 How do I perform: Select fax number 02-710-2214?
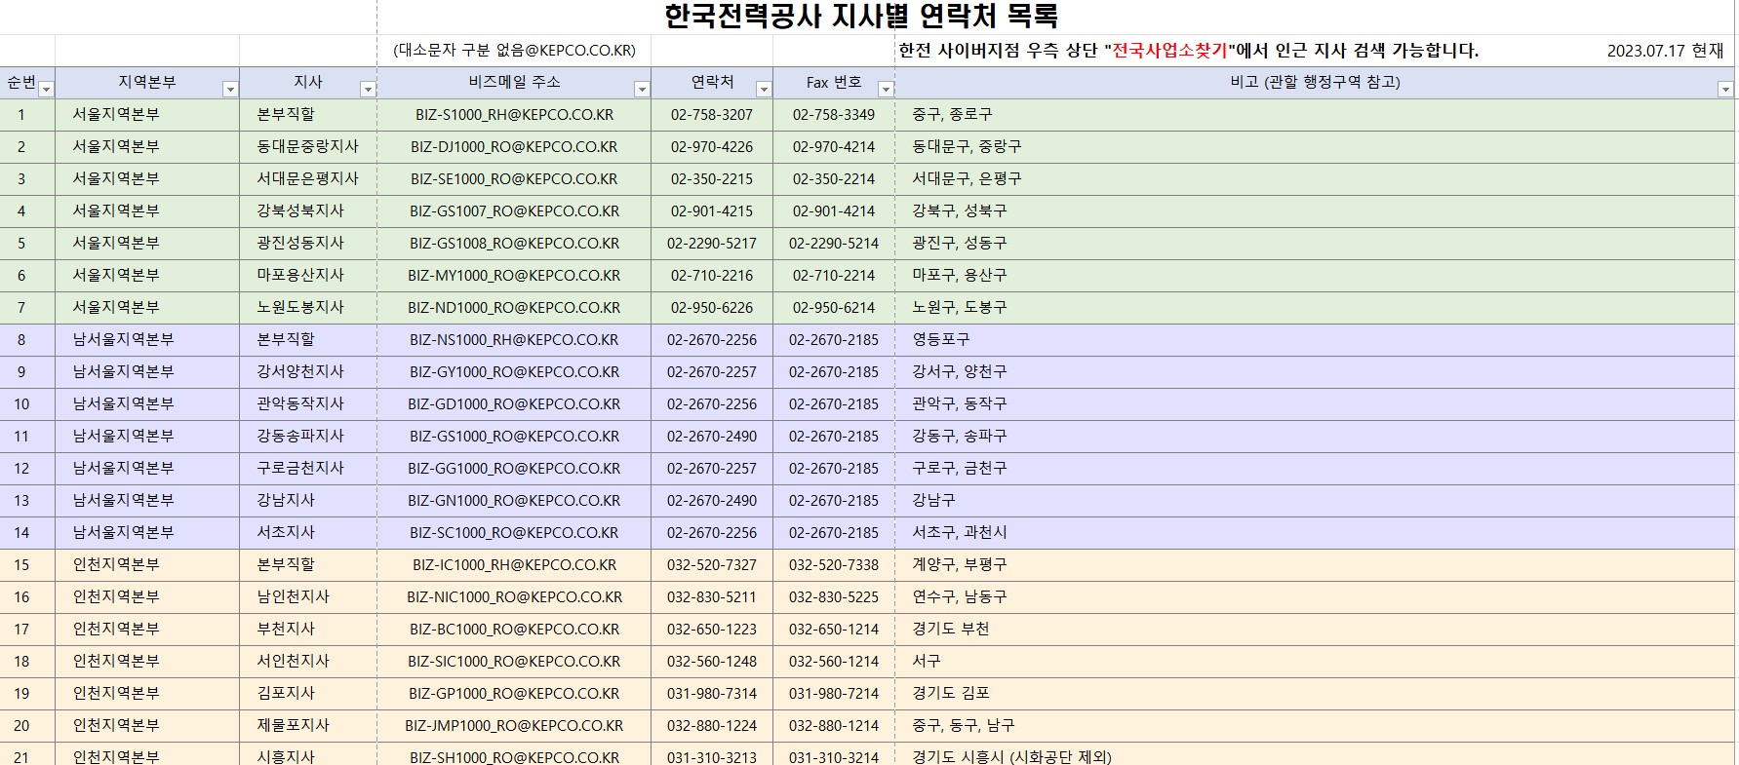[834, 276]
